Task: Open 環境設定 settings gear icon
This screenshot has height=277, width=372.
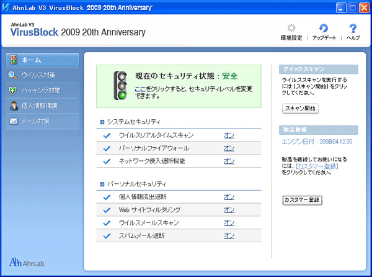Action: pyautogui.click(x=291, y=28)
